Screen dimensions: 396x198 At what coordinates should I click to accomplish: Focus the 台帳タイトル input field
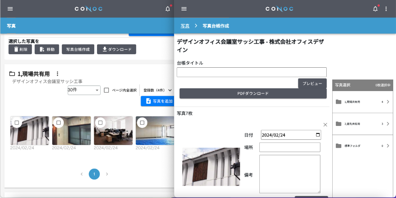pos(251,72)
